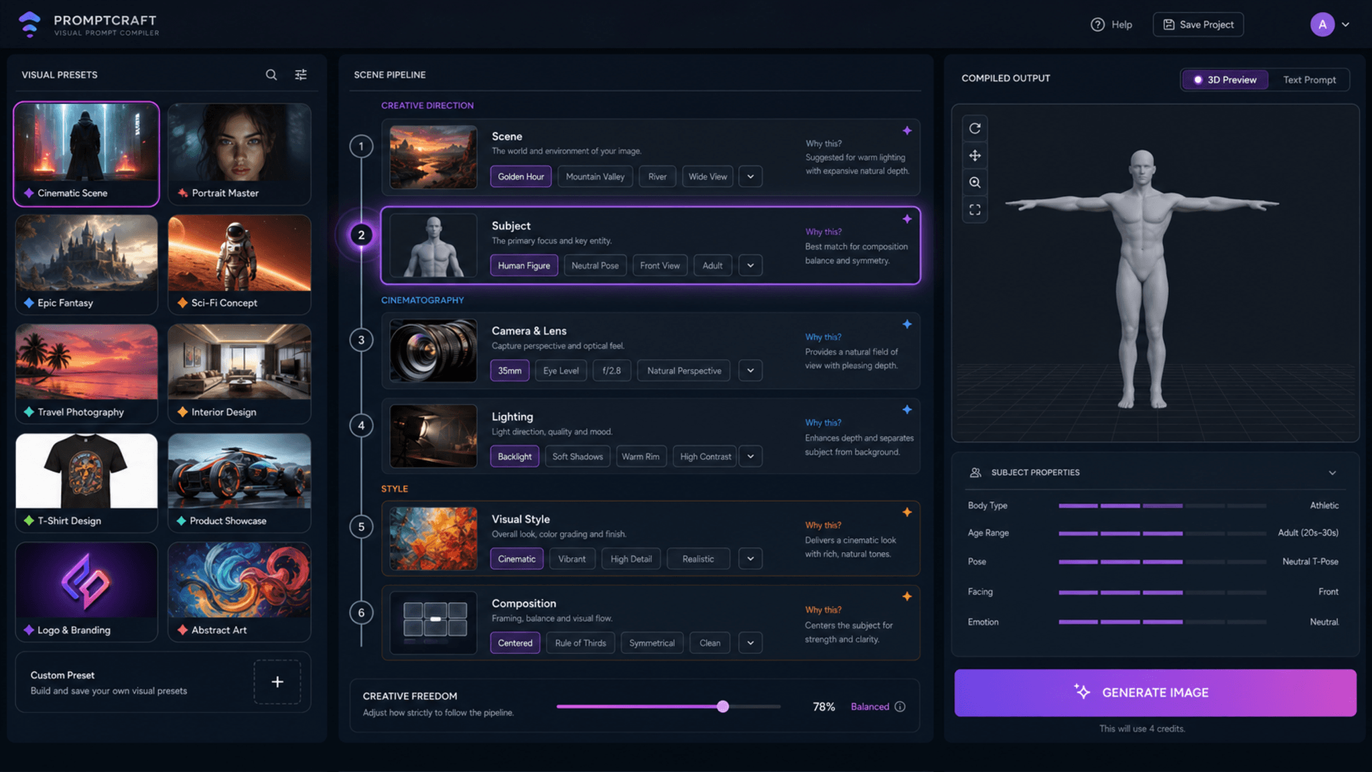Click the info icon next to Balanced
The height and width of the screenshot is (772, 1372).
[x=900, y=706]
